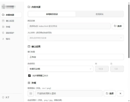Click the scrollbar down arrow
This screenshot has width=130, height=102.
coord(129,101)
